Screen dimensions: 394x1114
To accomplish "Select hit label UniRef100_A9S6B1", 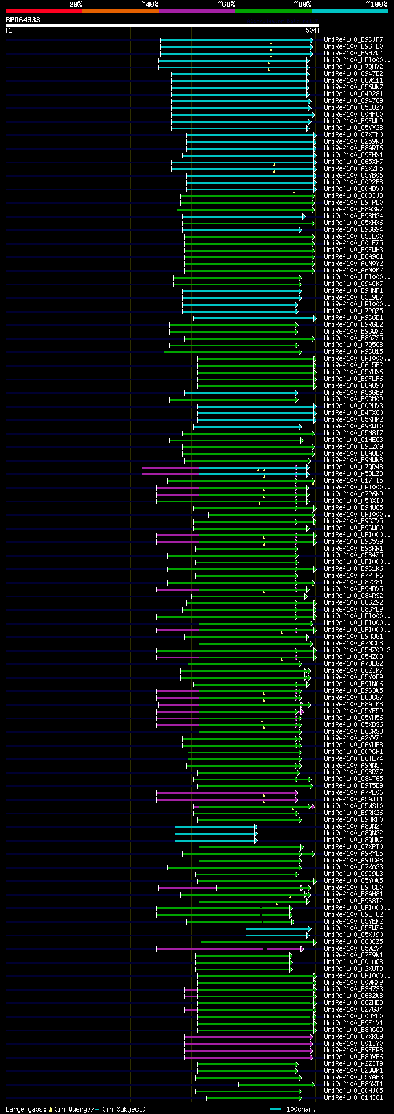I will pyautogui.click(x=353, y=318).
